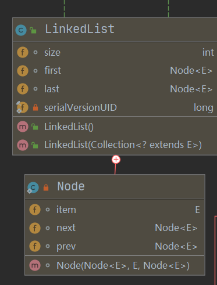Click the Node constructor method icon

(35, 265)
